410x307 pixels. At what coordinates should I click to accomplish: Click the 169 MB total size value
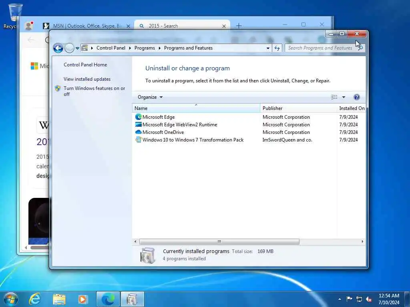[x=265, y=251]
